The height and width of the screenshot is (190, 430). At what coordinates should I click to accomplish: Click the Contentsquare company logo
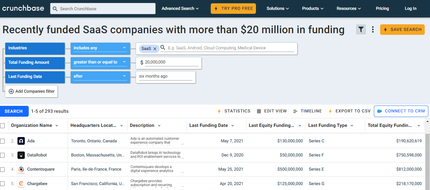click(21, 169)
